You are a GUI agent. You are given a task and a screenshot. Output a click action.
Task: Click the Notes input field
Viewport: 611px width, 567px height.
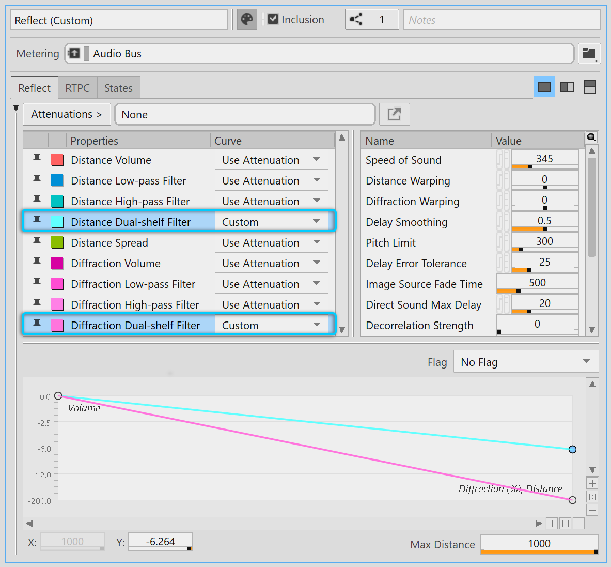click(x=501, y=20)
